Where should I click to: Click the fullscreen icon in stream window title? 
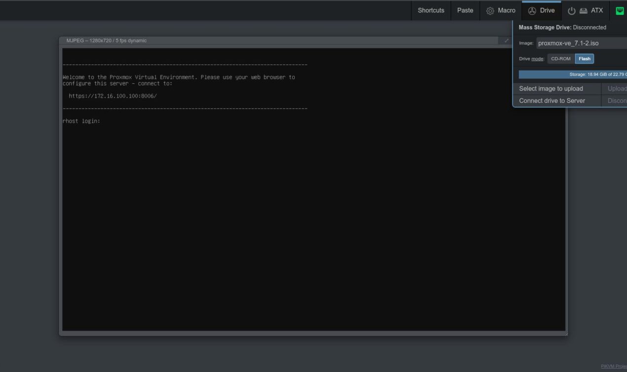coord(507,41)
